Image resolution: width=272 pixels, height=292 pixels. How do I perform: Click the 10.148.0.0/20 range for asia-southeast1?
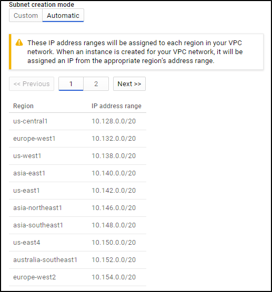(x=114, y=225)
